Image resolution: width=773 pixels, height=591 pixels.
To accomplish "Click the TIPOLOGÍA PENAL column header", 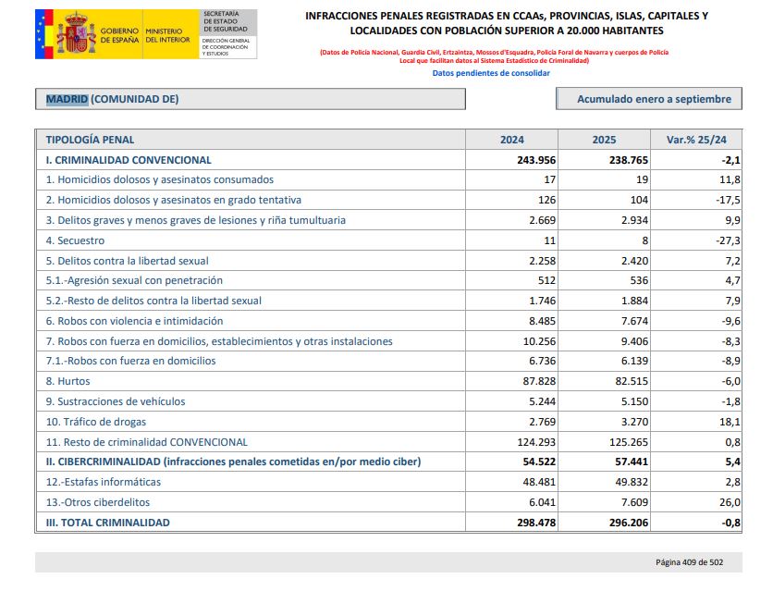I will pyautogui.click(x=91, y=140).
